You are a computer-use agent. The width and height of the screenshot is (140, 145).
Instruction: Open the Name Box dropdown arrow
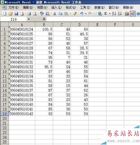pos(29,19)
